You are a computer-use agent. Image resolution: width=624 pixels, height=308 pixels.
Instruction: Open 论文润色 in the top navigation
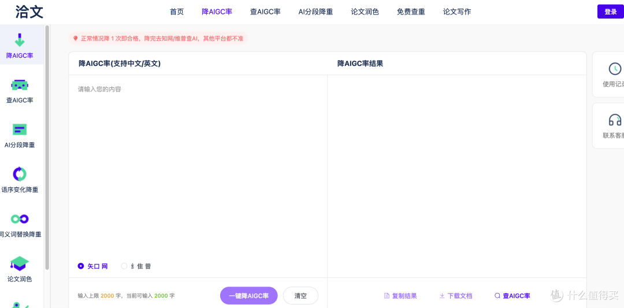tap(365, 12)
